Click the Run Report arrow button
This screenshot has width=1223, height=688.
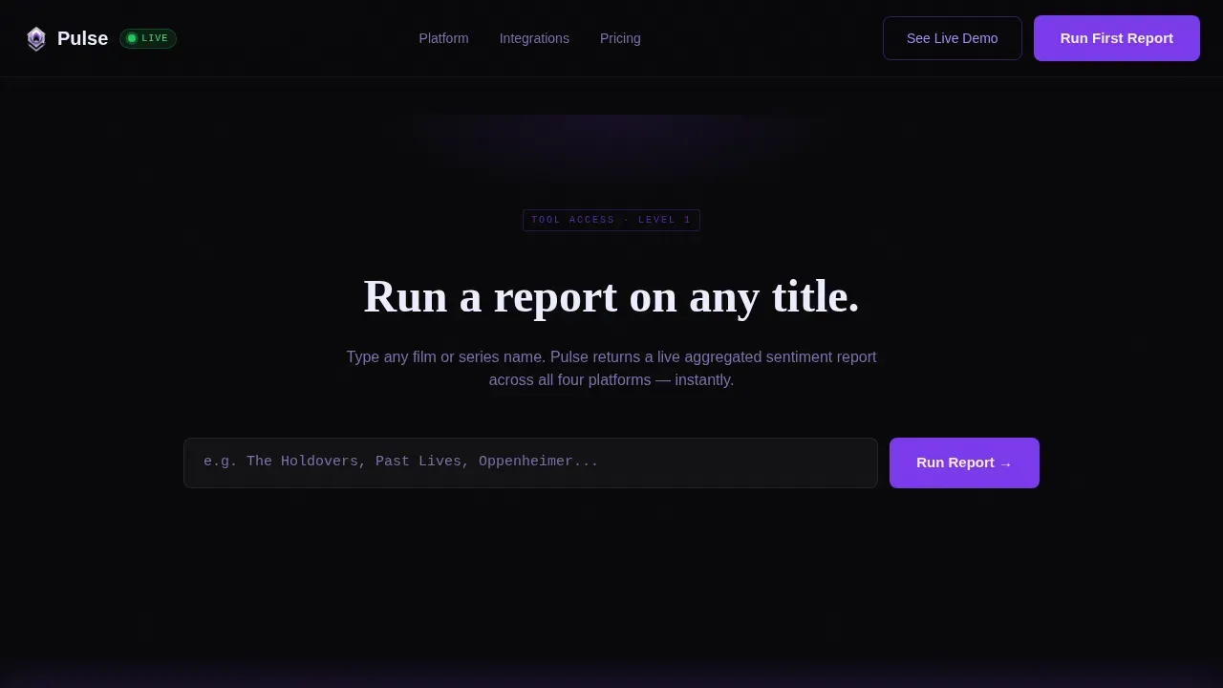tap(964, 462)
